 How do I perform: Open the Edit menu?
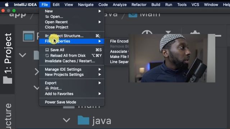[56, 5]
